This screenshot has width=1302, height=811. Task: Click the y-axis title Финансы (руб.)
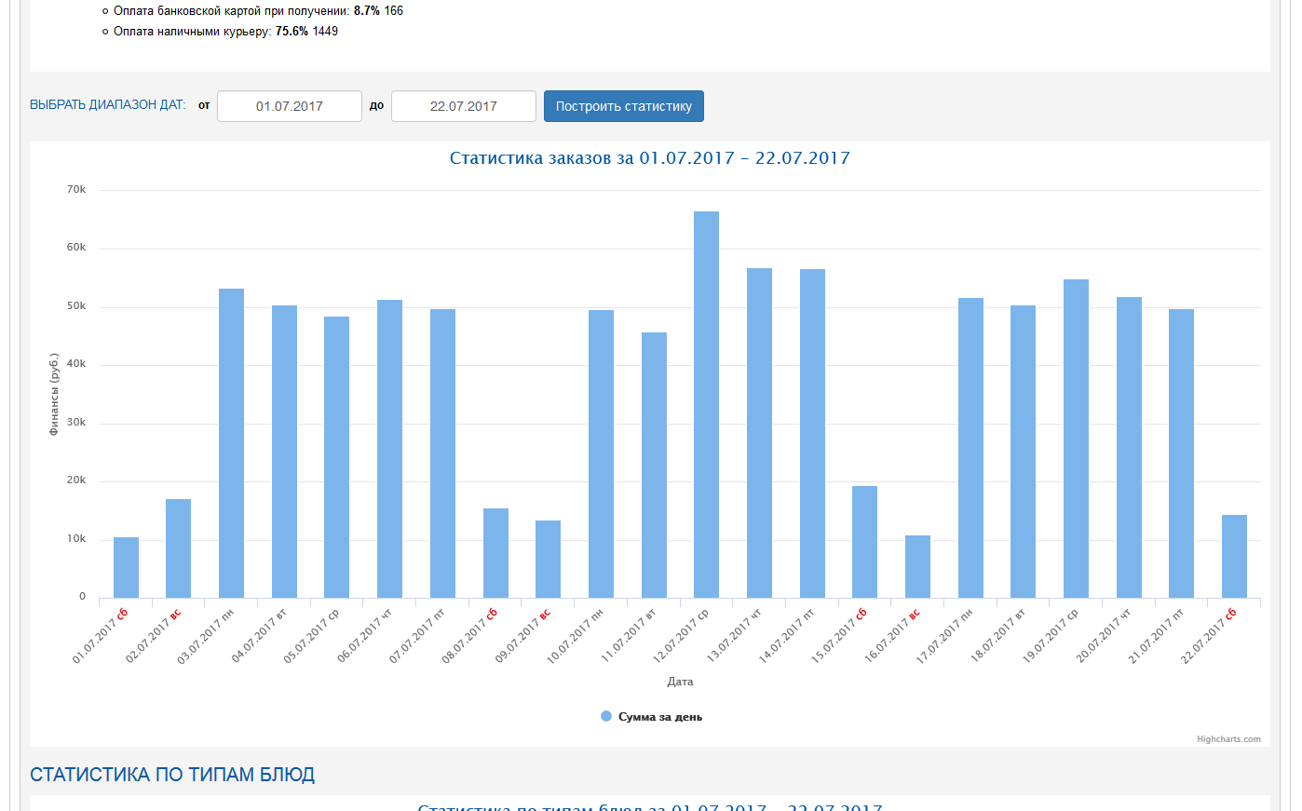[54, 394]
